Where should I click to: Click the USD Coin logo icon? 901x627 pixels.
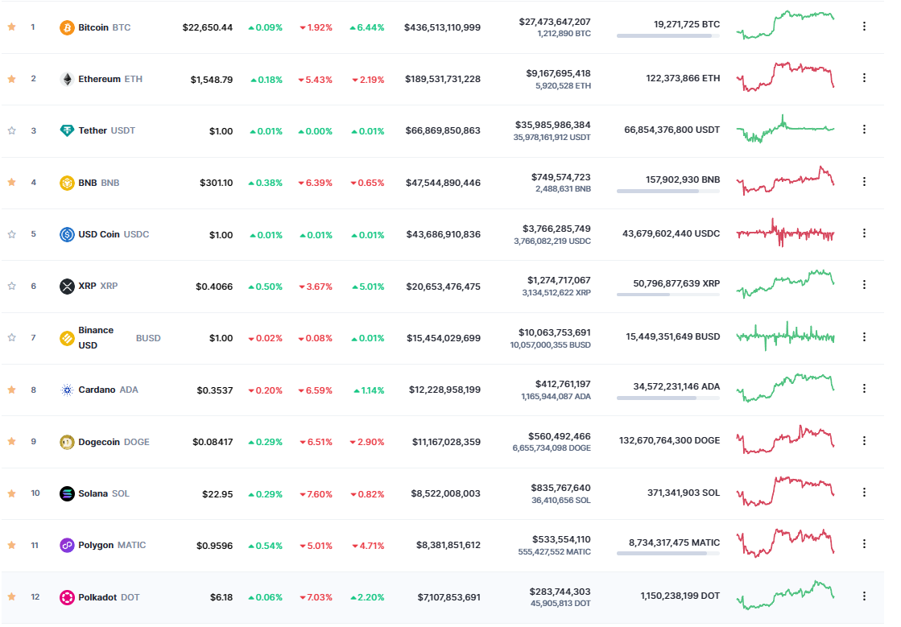point(67,235)
